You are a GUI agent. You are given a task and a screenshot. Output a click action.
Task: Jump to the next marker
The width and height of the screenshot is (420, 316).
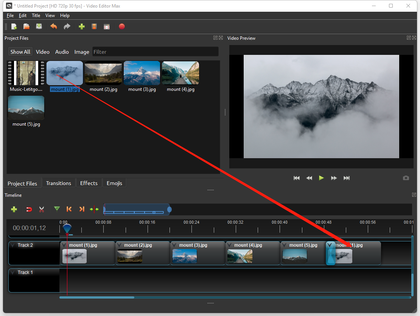point(82,209)
